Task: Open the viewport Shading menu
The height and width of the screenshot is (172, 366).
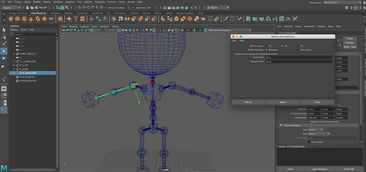Action: (x=73, y=26)
